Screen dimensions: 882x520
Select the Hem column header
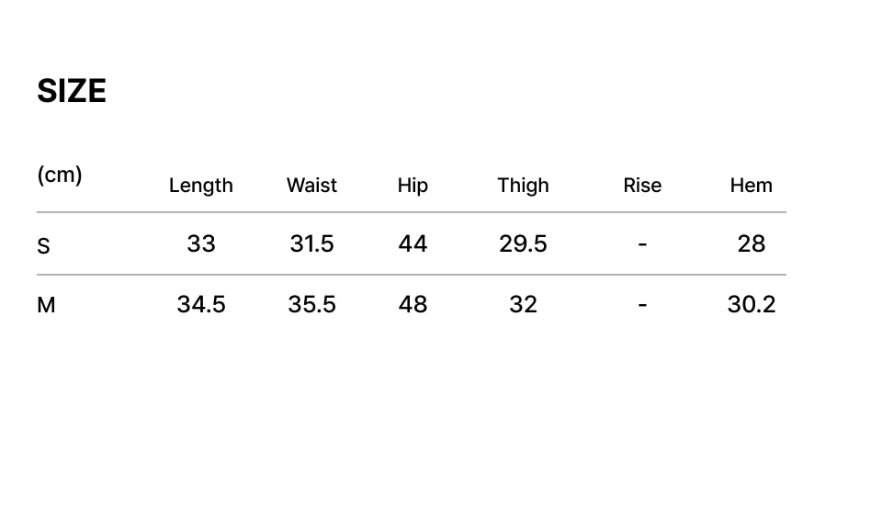(x=751, y=186)
